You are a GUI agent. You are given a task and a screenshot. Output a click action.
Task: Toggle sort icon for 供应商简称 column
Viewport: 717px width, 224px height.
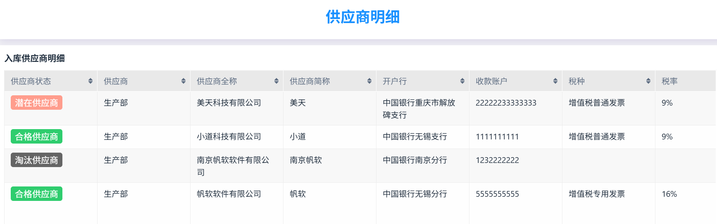pos(369,81)
